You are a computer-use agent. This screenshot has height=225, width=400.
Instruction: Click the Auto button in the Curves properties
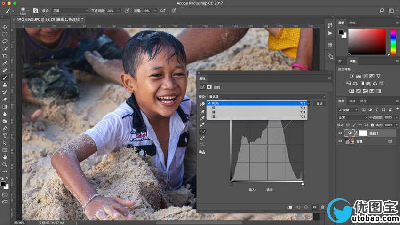pos(320,104)
